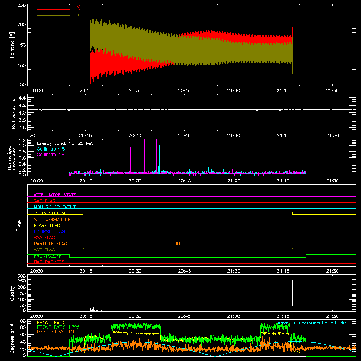The image size is (361, 361).
Task: Click the 21:30 tick label under Quality plot
Action: [x=332, y=316]
